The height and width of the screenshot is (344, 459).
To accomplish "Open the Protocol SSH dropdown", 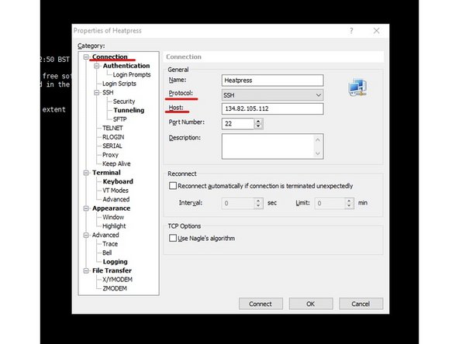I will coord(273,95).
